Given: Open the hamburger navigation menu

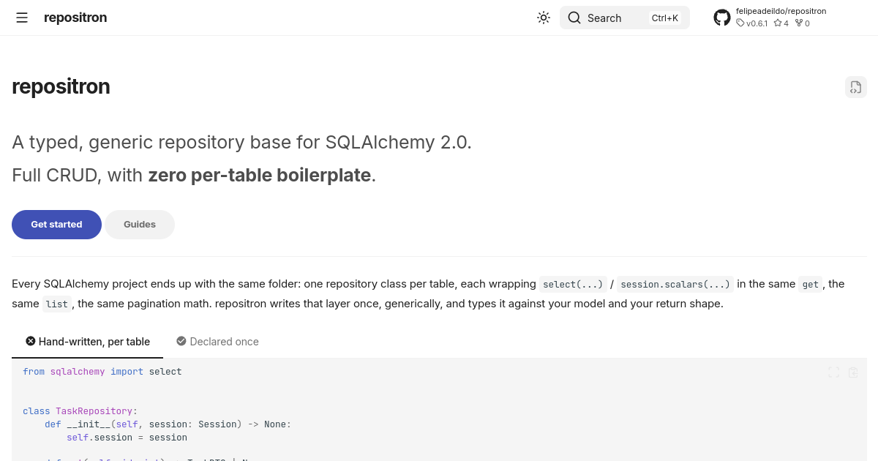Looking at the screenshot, I should tap(22, 18).
